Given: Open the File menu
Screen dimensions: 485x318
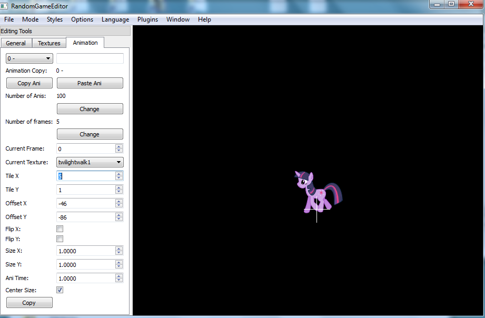Looking at the screenshot, I should coord(9,19).
